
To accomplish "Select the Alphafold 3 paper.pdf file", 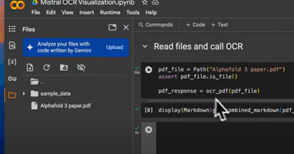I will coord(65,106).
